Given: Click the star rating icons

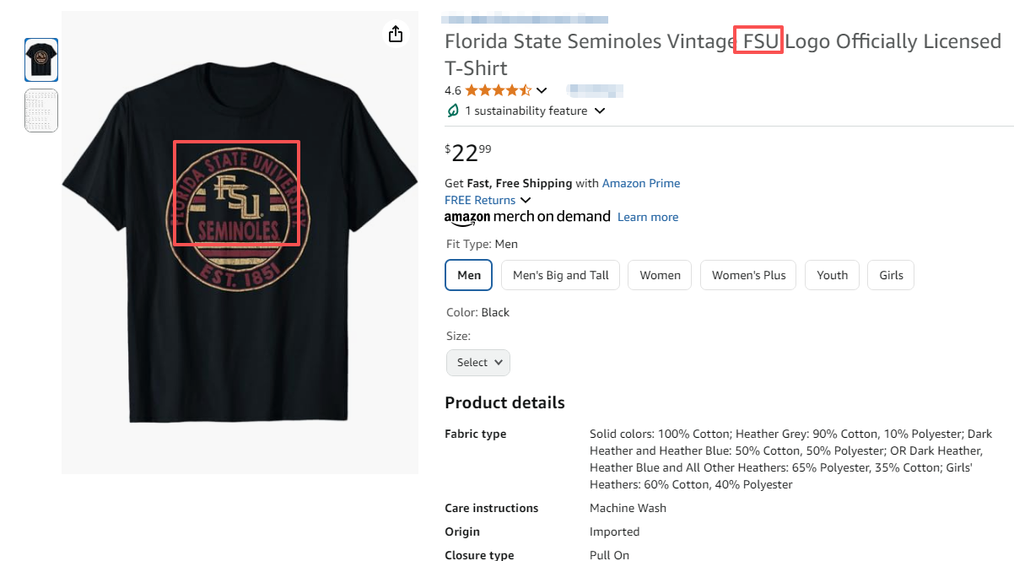Looking at the screenshot, I should 498,90.
